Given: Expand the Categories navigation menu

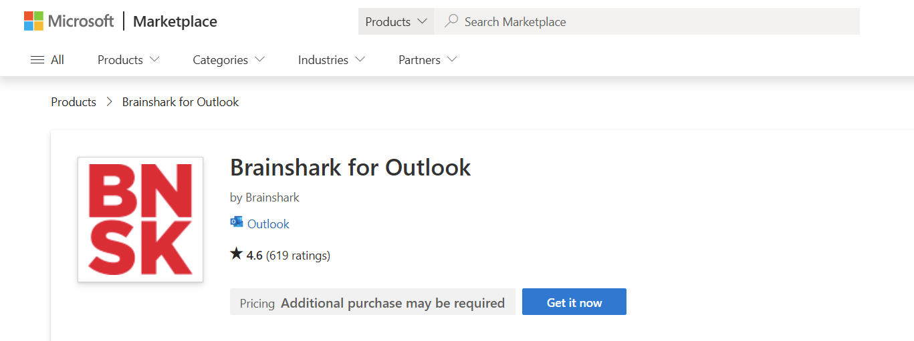Looking at the screenshot, I should [229, 60].
